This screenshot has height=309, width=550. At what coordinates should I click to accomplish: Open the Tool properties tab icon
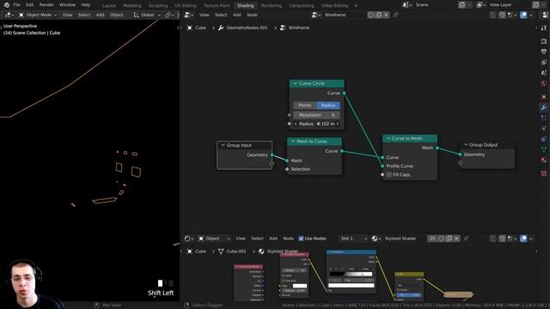tap(544, 27)
